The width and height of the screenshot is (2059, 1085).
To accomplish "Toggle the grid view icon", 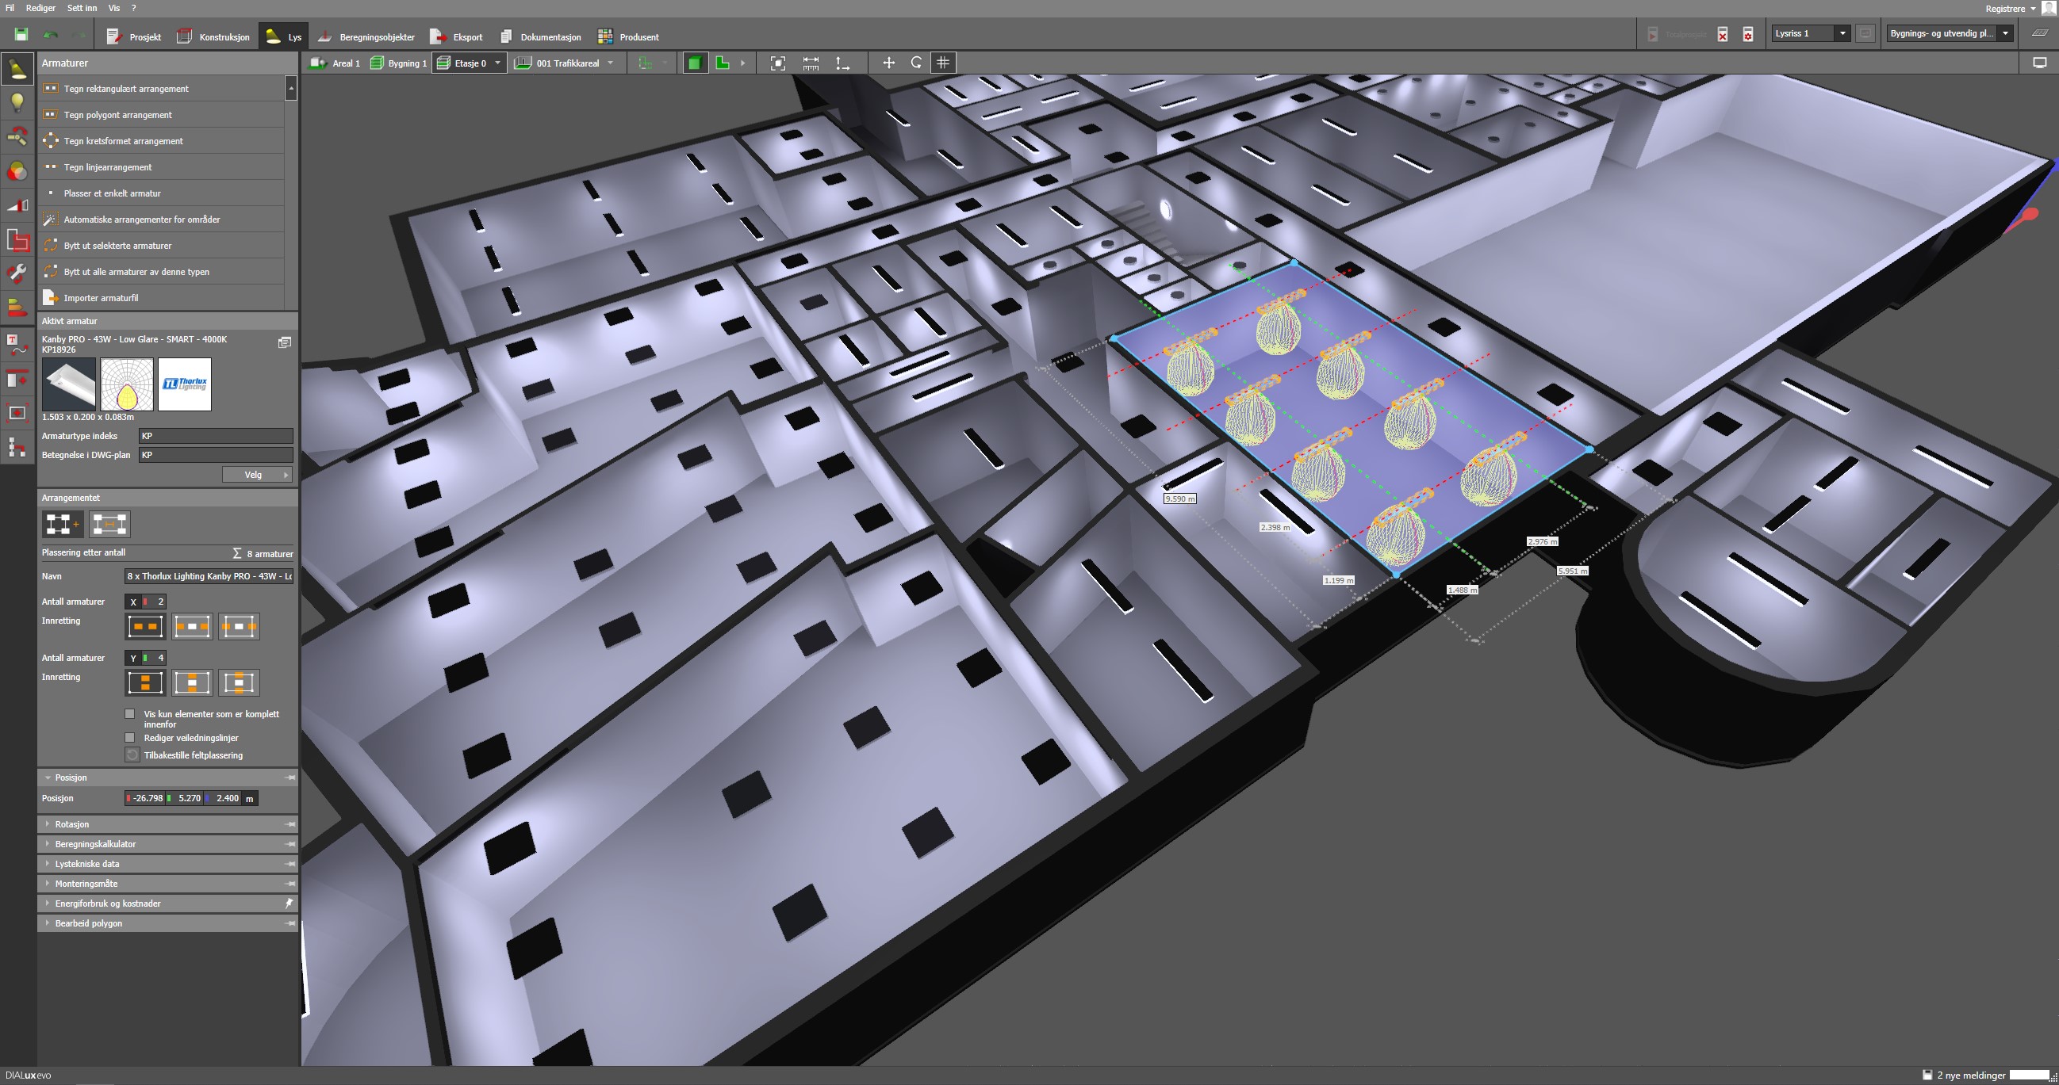I will tap(943, 63).
